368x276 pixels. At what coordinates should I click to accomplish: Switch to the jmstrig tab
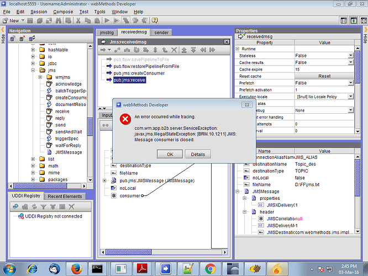pos(107,33)
